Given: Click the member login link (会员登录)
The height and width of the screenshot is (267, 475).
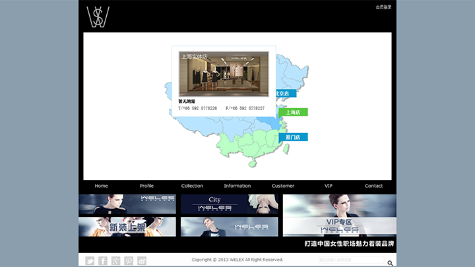Looking at the screenshot, I should coord(383,7).
